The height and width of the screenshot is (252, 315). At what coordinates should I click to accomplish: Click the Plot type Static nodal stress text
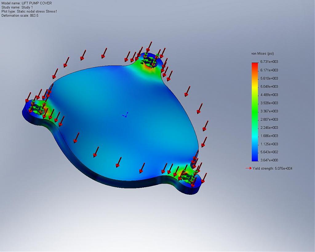29,11
